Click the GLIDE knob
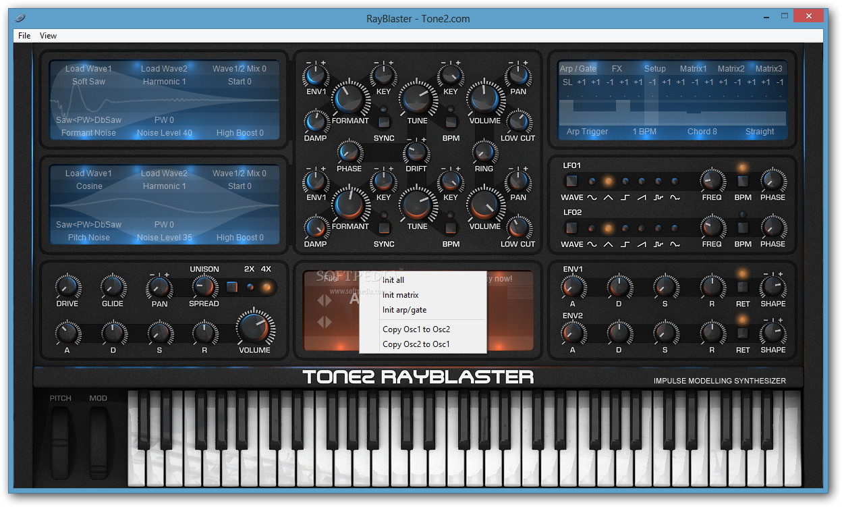Screen dimensions: 842x507 pos(113,287)
